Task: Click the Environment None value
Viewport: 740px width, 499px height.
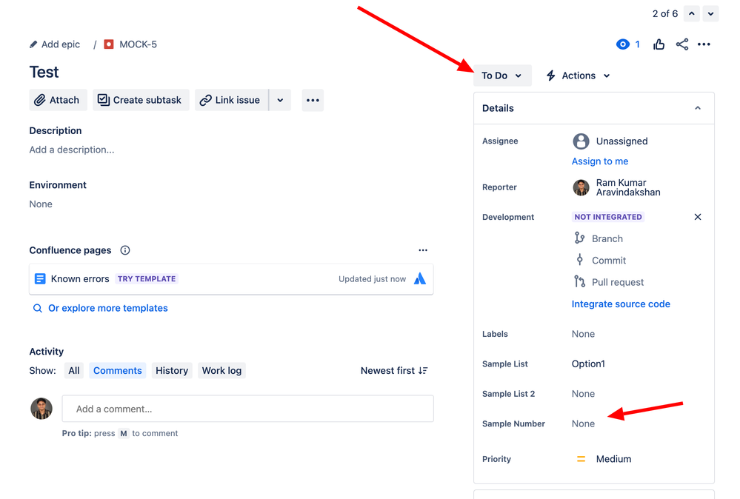Action: click(41, 204)
